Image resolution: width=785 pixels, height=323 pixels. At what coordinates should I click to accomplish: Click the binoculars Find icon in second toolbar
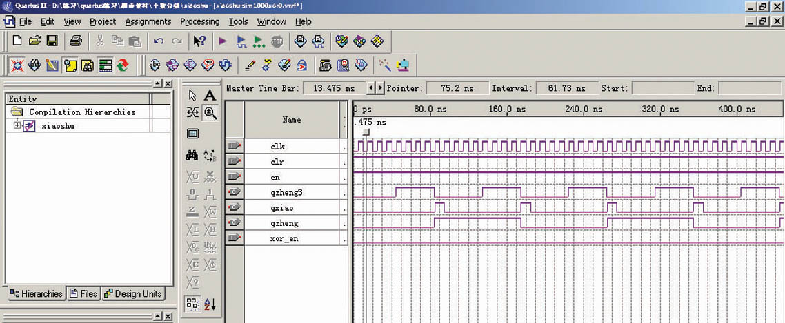(x=34, y=65)
